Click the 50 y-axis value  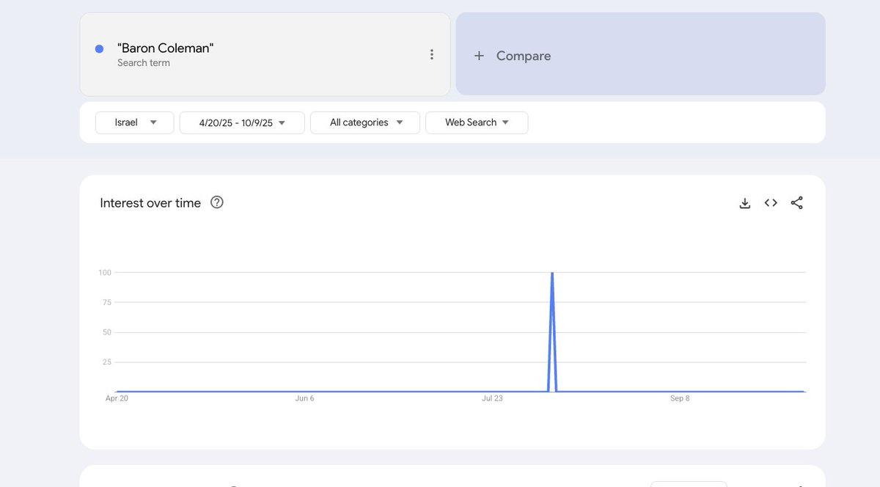pos(107,332)
